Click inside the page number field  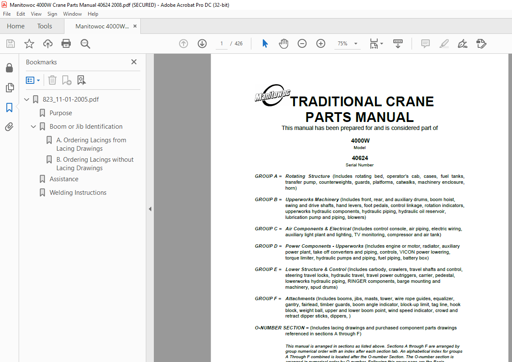[x=221, y=43]
